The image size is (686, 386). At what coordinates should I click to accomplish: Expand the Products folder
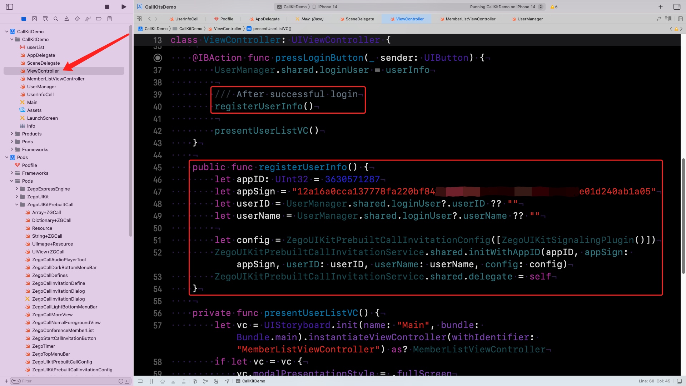[x=12, y=134]
